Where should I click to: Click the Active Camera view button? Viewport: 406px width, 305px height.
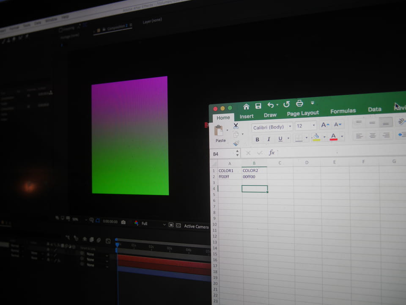tap(196, 227)
